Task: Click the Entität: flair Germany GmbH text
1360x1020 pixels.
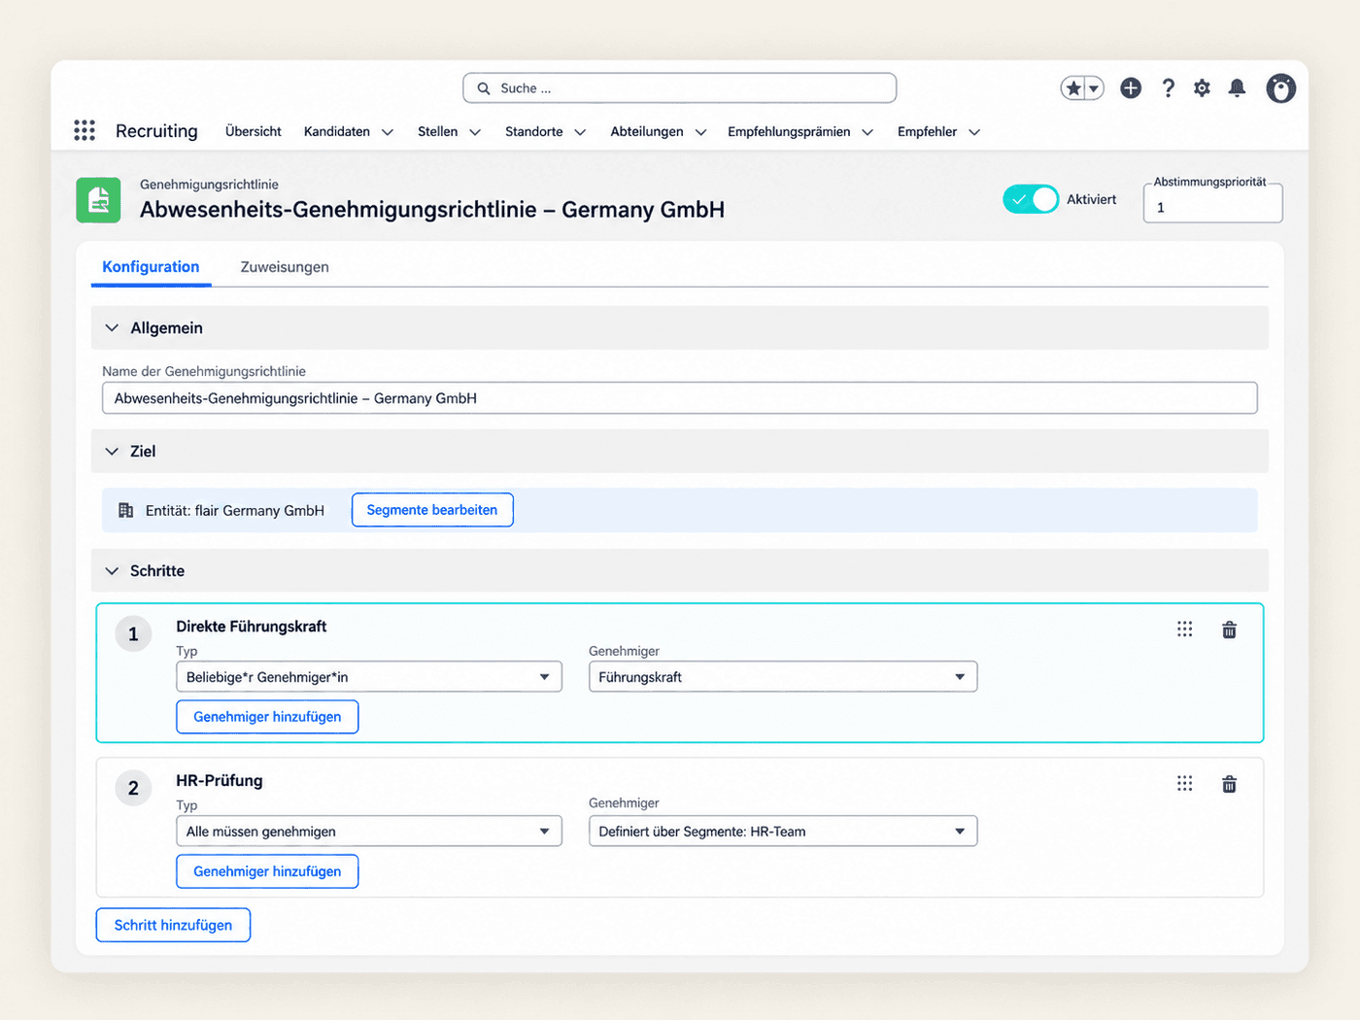Action: [x=235, y=511]
